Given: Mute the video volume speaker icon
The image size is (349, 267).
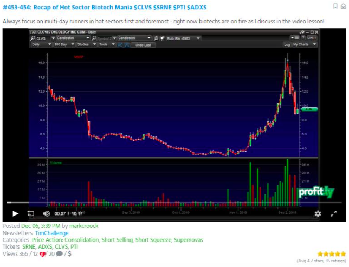Looking at the screenshot, I should tap(46, 213).
